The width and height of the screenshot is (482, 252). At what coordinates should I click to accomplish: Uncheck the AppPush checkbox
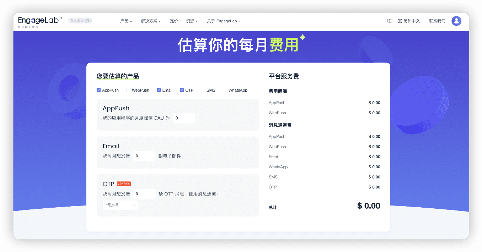coord(98,90)
